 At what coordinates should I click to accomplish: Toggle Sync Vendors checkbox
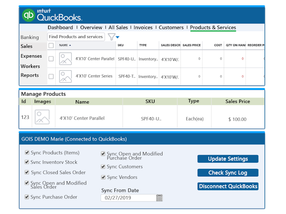coord(103,177)
